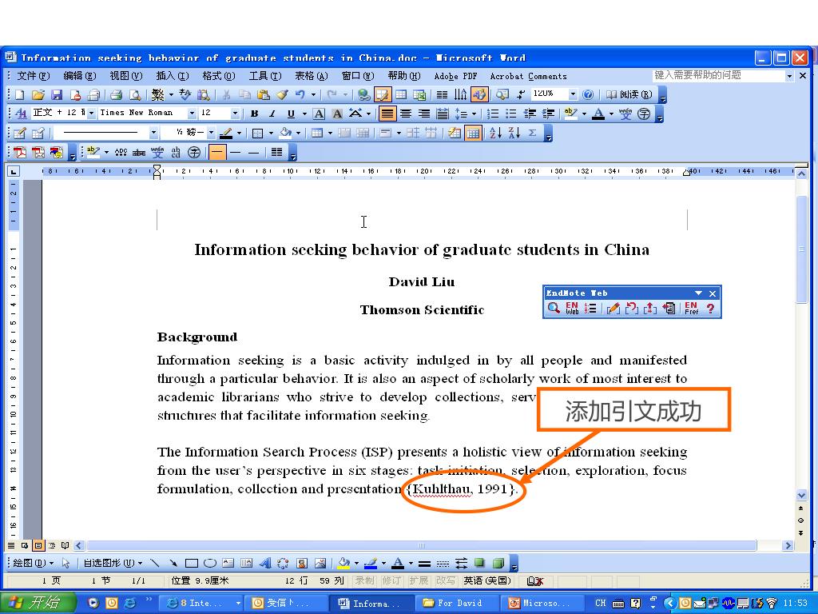
Task: Undo the last action
Action: pyautogui.click(x=300, y=94)
